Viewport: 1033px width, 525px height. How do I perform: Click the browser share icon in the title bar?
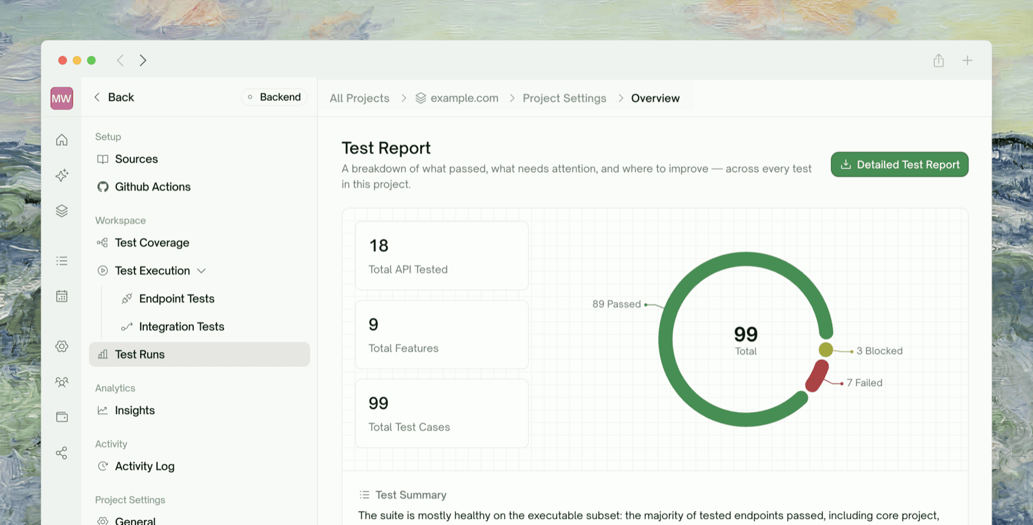point(939,60)
